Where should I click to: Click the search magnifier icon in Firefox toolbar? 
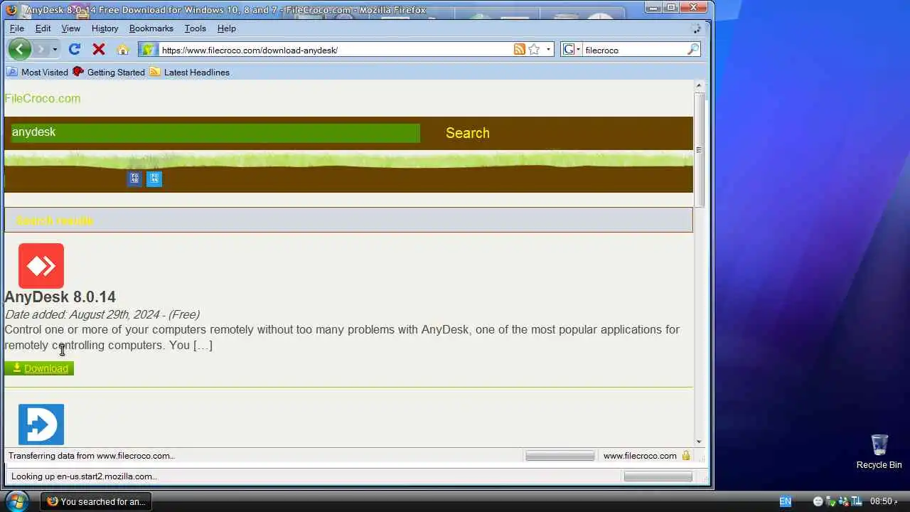point(693,50)
